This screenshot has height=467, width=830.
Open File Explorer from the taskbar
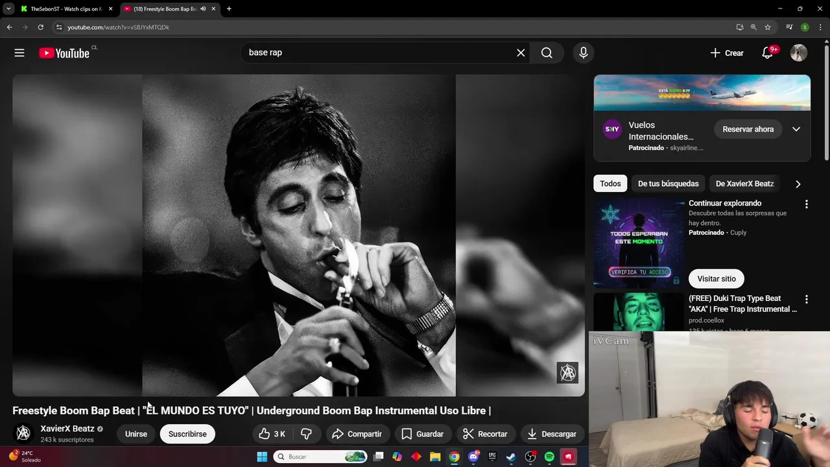click(x=435, y=457)
